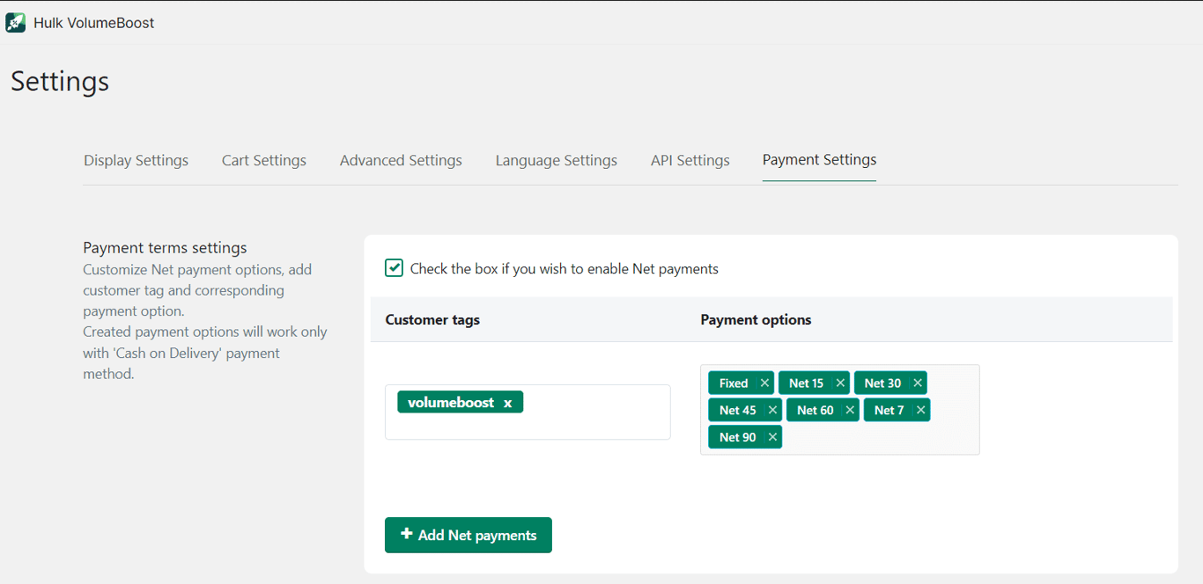Click the Payment Settings tab
The height and width of the screenshot is (584, 1203).
click(819, 160)
